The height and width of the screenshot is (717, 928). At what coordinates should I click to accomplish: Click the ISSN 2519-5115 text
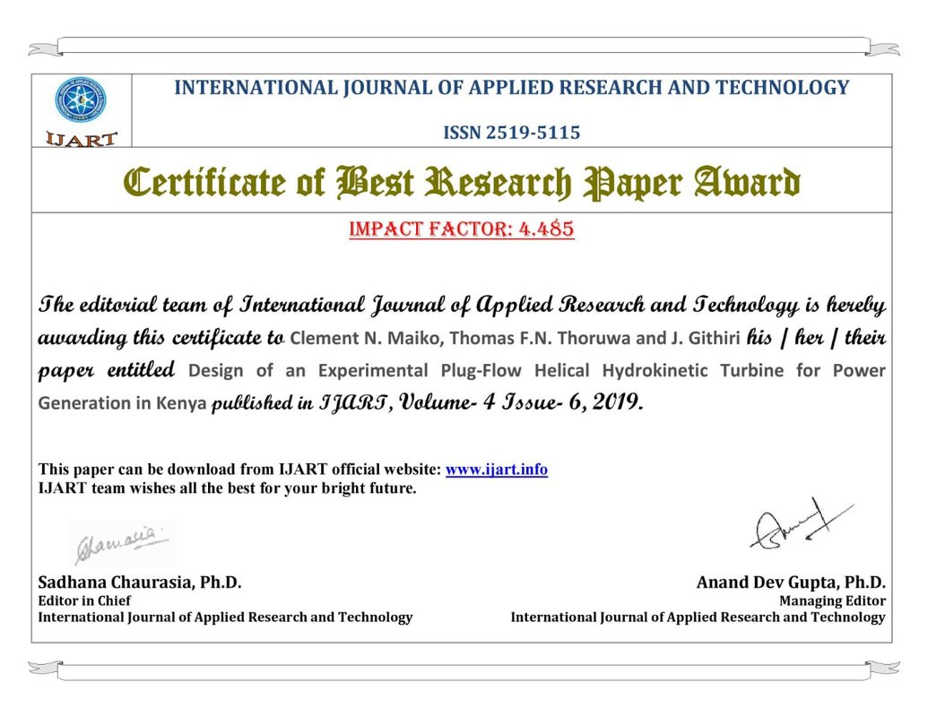[x=511, y=132]
